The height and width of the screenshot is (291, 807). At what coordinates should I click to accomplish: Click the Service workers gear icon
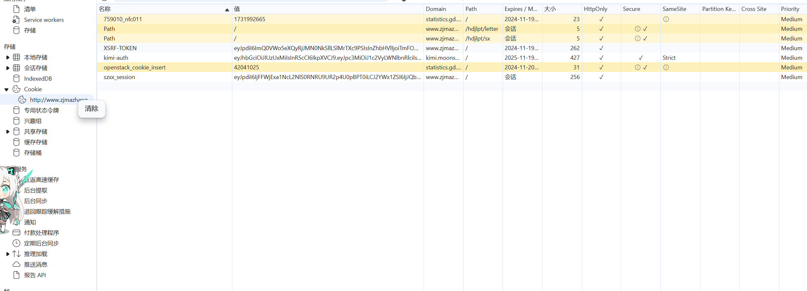coord(16,20)
